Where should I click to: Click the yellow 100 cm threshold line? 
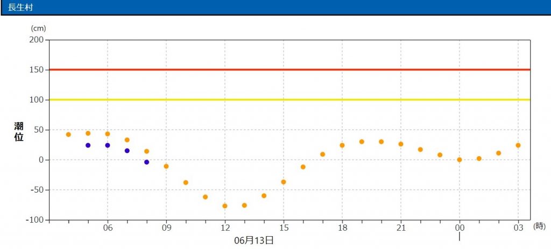pyautogui.click(x=289, y=100)
